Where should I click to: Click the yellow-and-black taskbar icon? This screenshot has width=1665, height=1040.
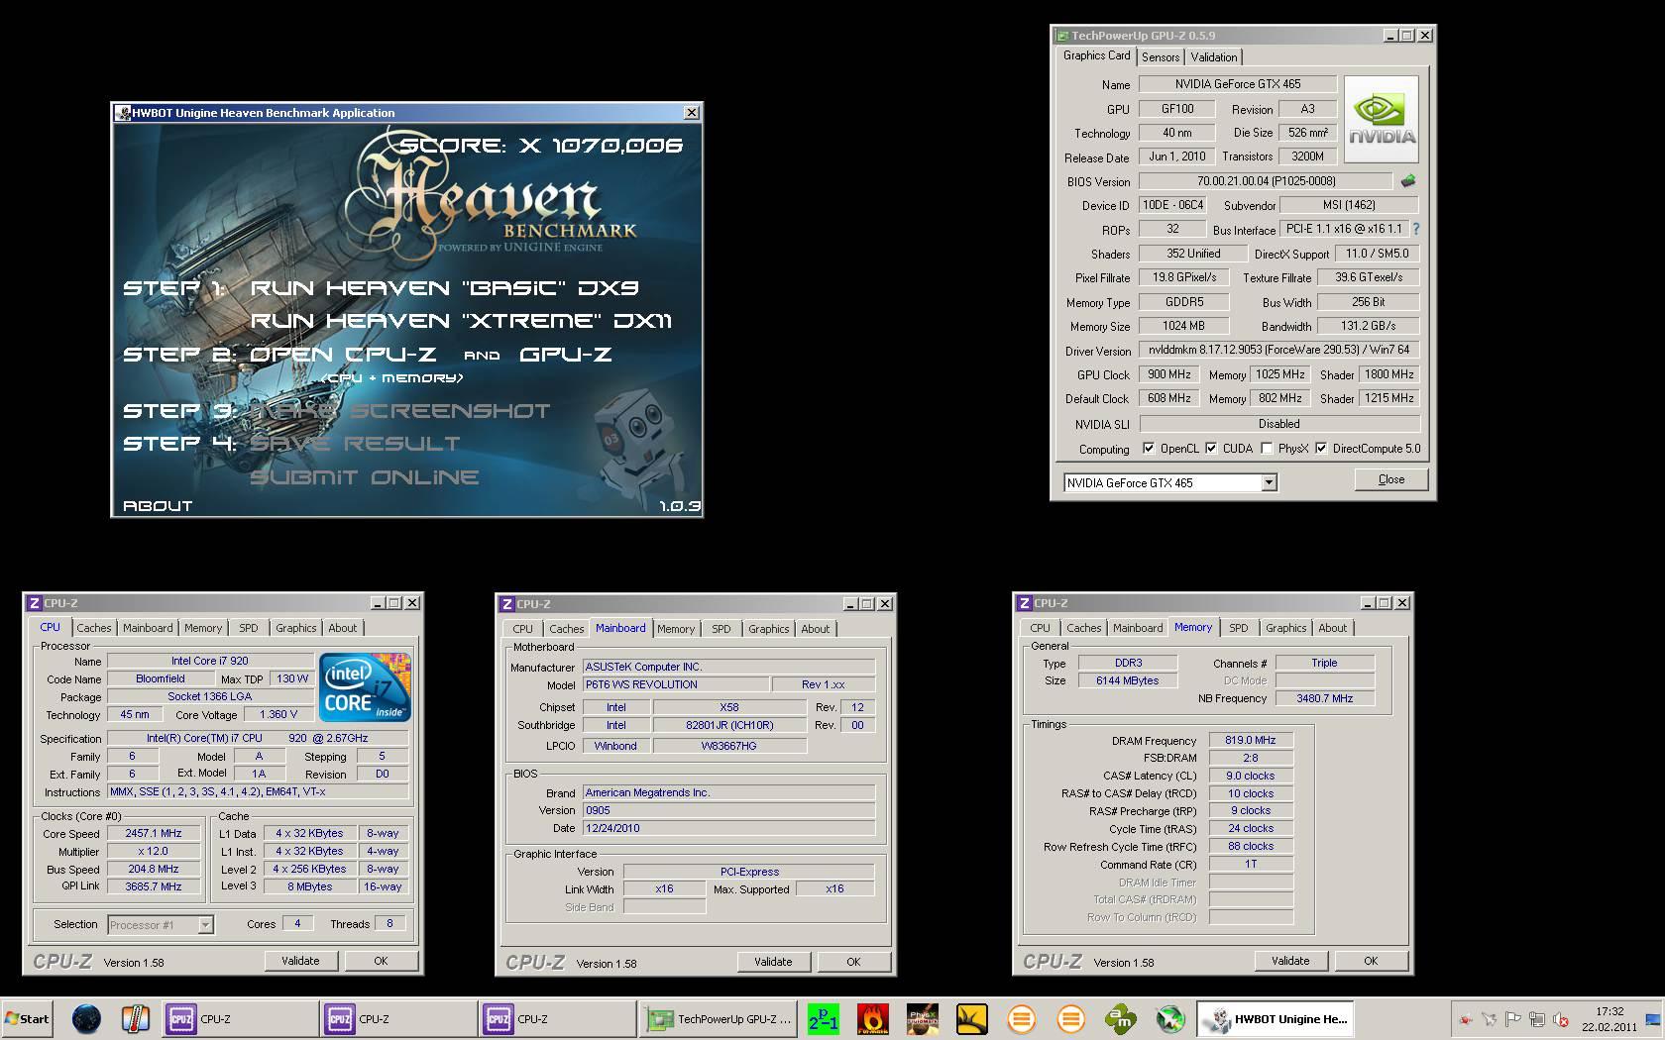click(971, 1018)
